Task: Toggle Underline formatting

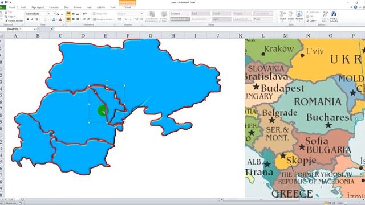Action: point(36,19)
